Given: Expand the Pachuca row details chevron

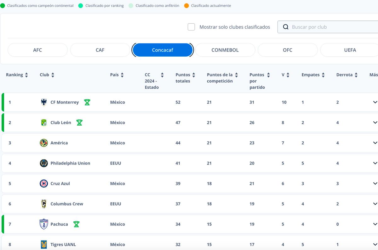Looking at the screenshot, I should coord(375,224).
